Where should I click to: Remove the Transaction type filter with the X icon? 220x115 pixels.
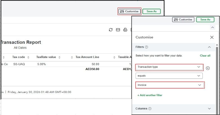pyautogui.click(x=208, y=68)
